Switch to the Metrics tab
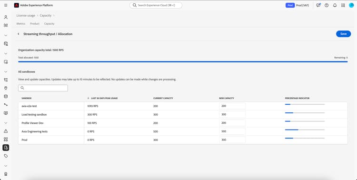This screenshot has height=180, width=357. coord(21,24)
